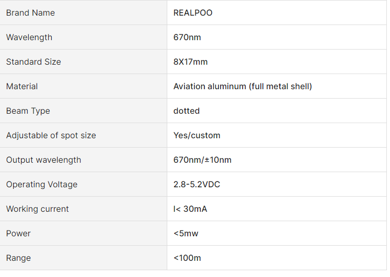
Task: Click the "Standard Size" label
Action: [x=33, y=62]
